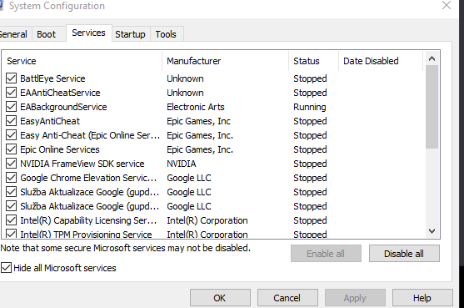This screenshot has height=308, width=464.
Task: Select the Running status of EABackgroundService
Action: pyautogui.click(x=310, y=107)
